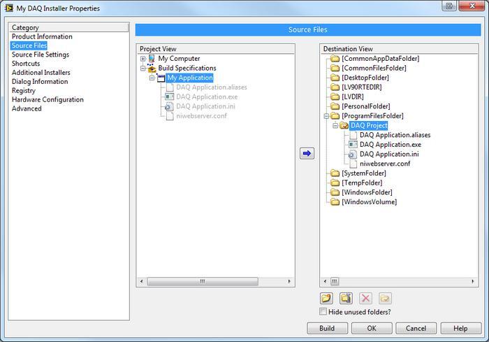Select niwebserver.conf under DAQ Project
The image size is (489, 342).
385,164
